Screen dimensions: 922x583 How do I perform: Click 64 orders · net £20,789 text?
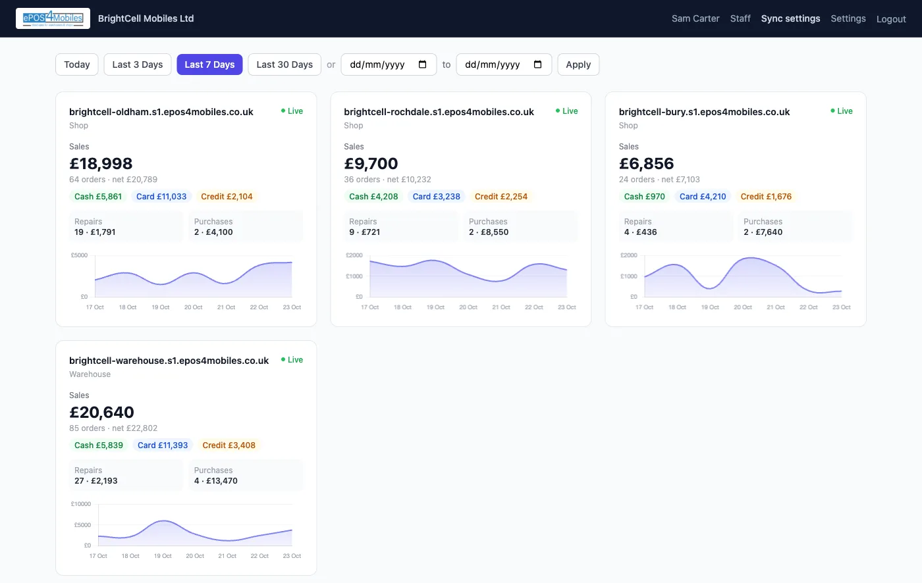[x=113, y=180]
